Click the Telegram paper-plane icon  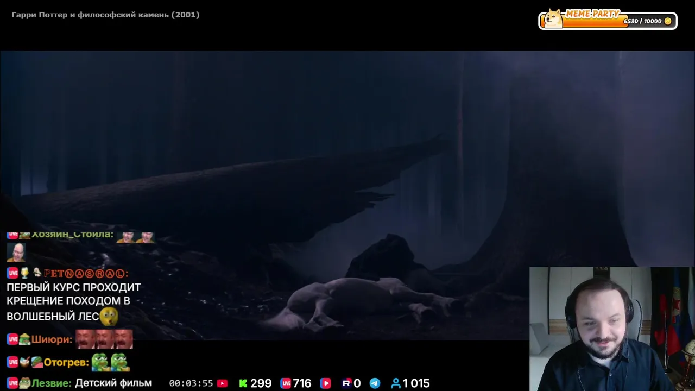pyautogui.click(x=375, y=383)
